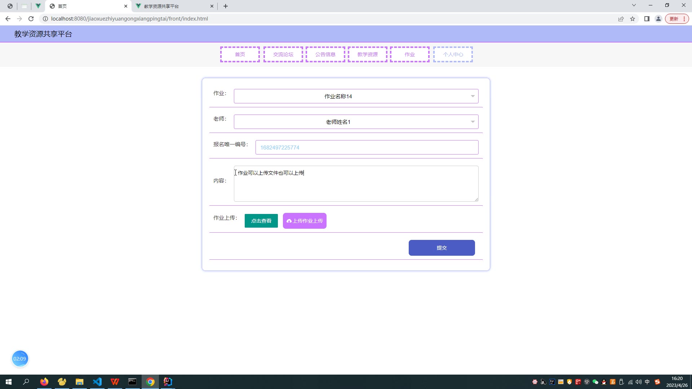Submit the form with 提交 button
Screen dimensions: 692x389
[442, 248]
